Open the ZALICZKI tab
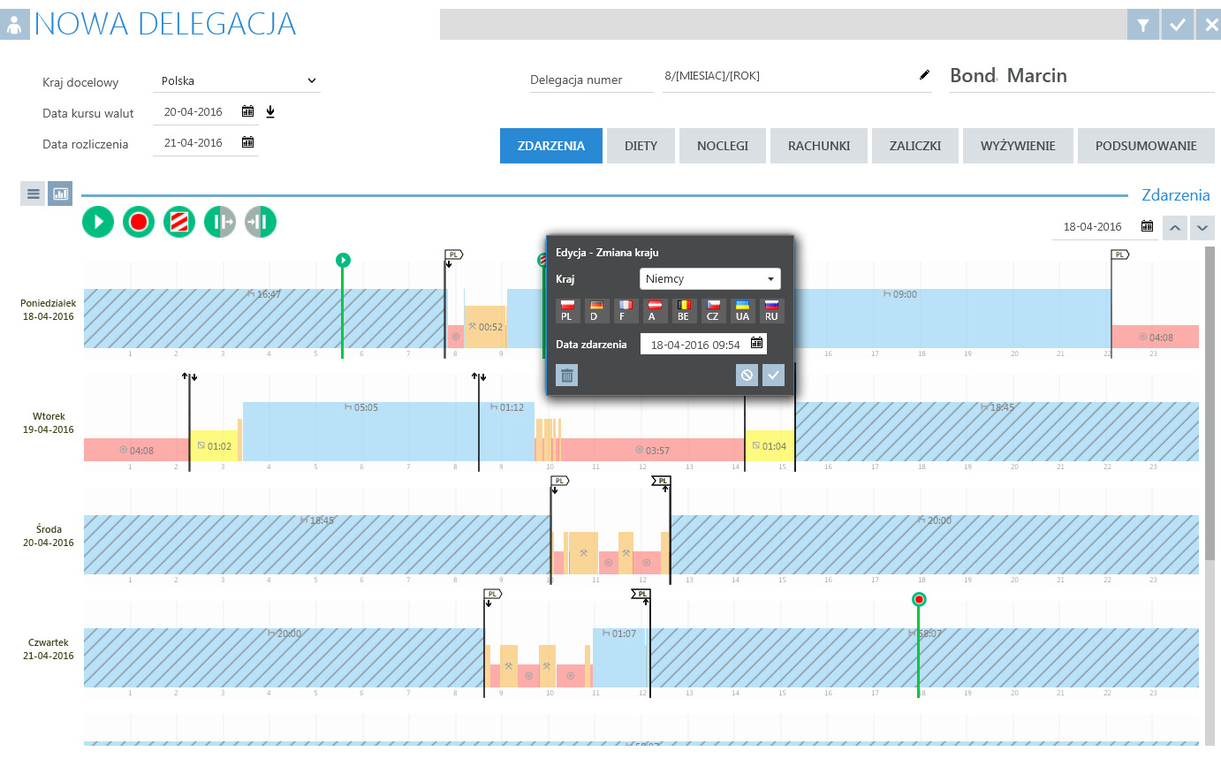Screen dimensions: 1221x759 (x=915, y=146)
